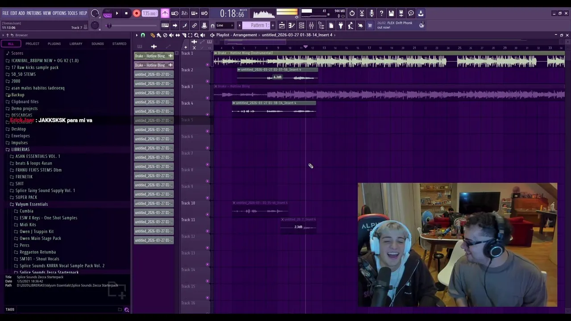The image size is (571, 321).
Task: Switch browser to the Library tab
Action: [x=76, y=44]
